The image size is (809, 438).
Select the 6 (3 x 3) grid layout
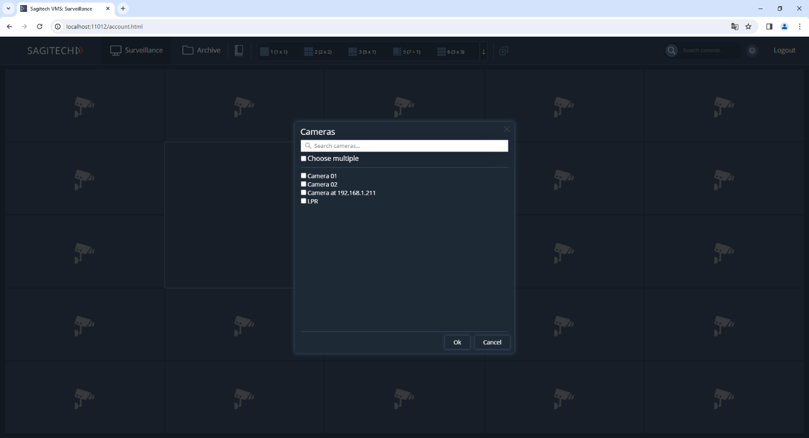click(451, 51)
